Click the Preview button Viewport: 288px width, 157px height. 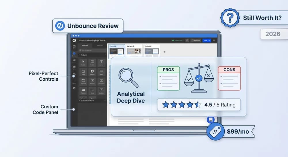pos(196,40)
